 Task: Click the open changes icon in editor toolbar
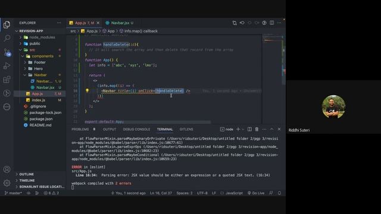(x=235, y=23)
